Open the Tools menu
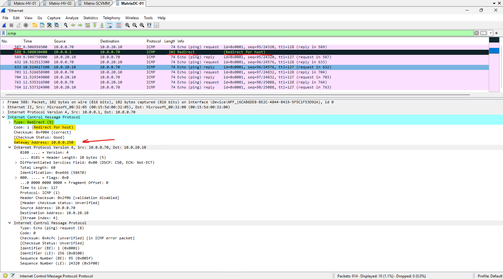The height and width of the screenshot is (279, 503). tap(148, 18)
